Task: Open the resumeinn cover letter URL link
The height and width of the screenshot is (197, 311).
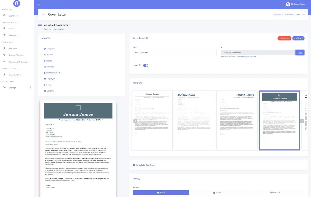Action: pyautogui.click(x=238, y=57)
